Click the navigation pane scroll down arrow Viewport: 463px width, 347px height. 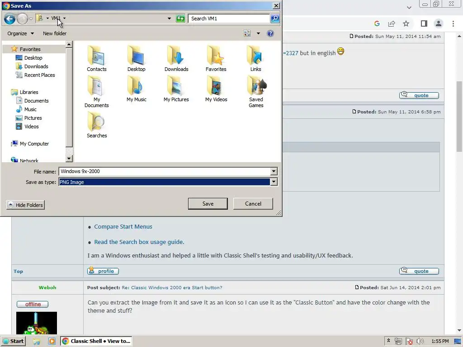[x=69, y=159]
